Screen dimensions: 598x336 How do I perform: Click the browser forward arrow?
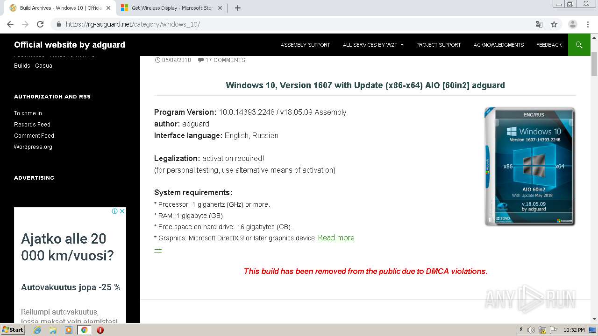point(25,24)
